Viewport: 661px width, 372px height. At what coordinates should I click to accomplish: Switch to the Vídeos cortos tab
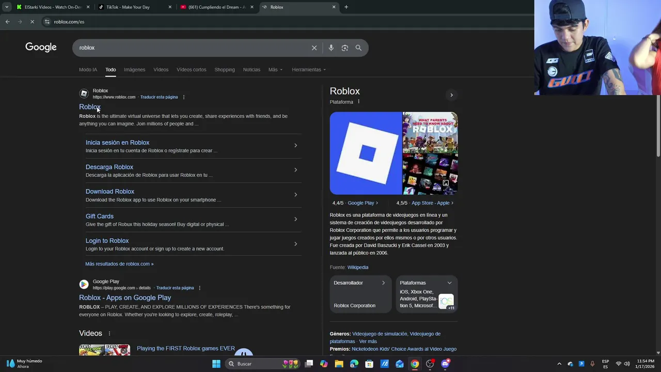point(191,70)
